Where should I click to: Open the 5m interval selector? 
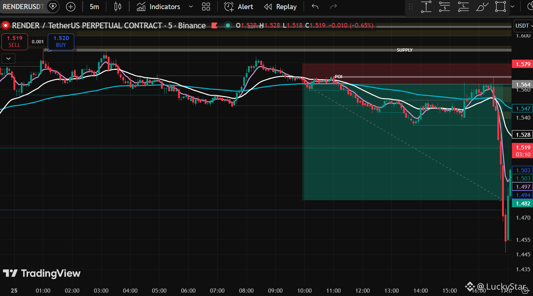(94, 7)
